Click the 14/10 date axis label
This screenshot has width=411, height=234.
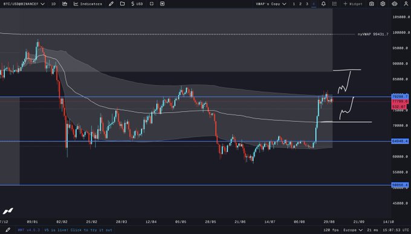point(388,222)
